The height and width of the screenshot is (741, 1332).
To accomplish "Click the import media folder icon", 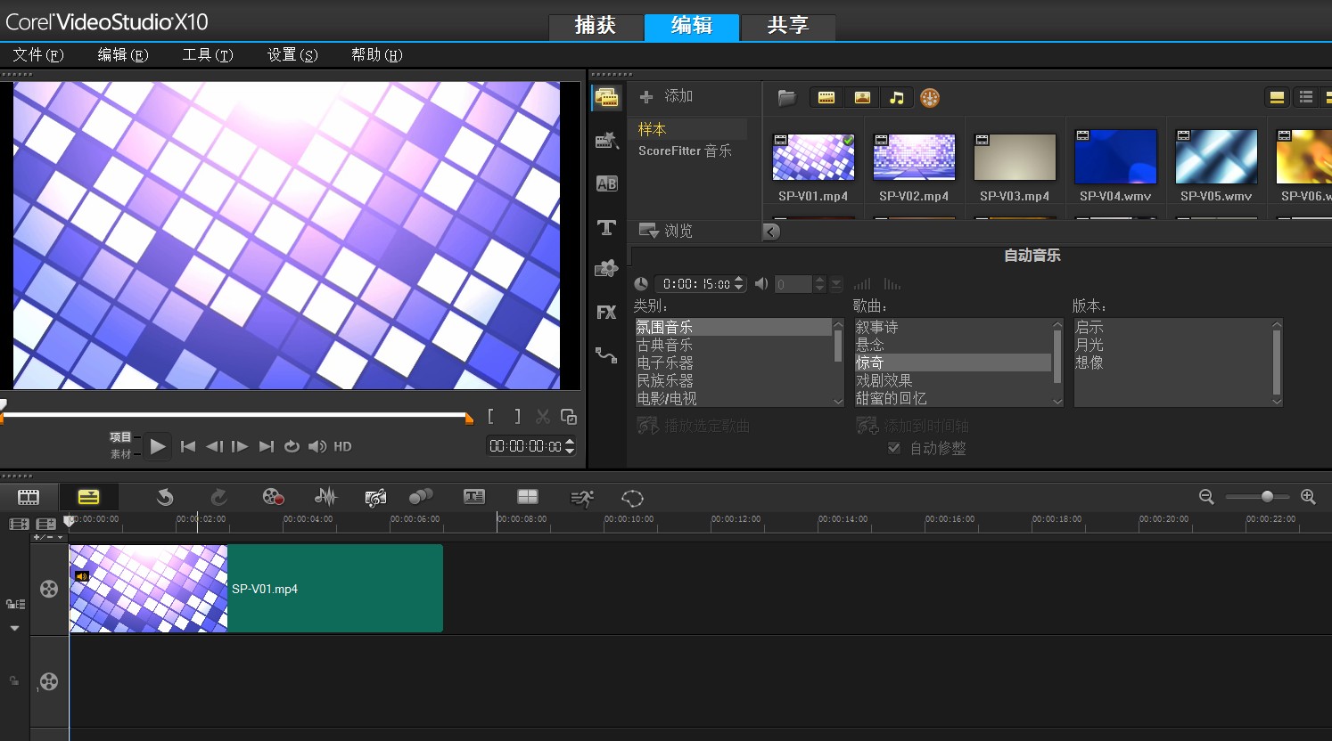I will (786, 97).
